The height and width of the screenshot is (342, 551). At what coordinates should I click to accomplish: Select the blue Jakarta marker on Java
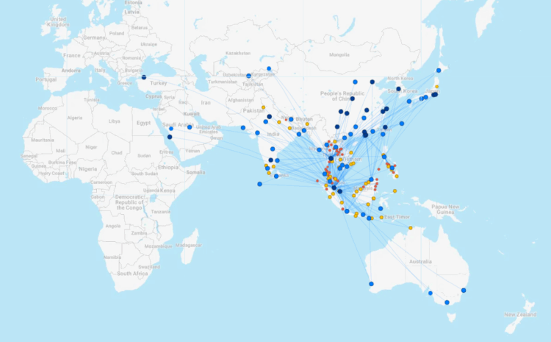(x=347, y=211)
